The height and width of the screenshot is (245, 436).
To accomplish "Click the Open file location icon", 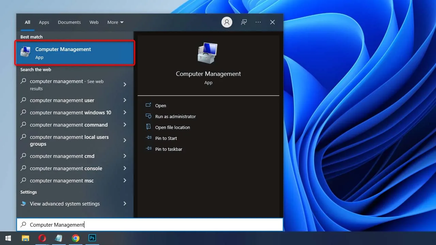I will pyautogui.click(x=148, y=127).
